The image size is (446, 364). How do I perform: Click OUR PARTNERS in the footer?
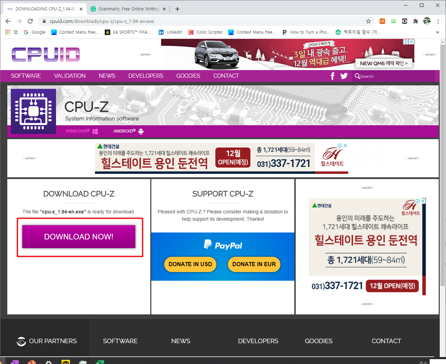[47, 341]
